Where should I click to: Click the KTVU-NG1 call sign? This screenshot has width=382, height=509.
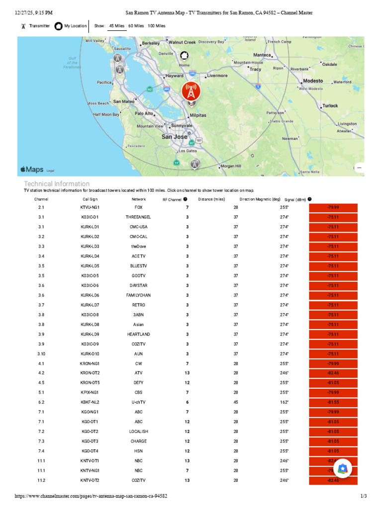(90, 207)
